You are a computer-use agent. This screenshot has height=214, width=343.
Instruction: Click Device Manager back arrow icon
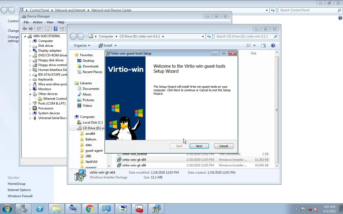25,29
